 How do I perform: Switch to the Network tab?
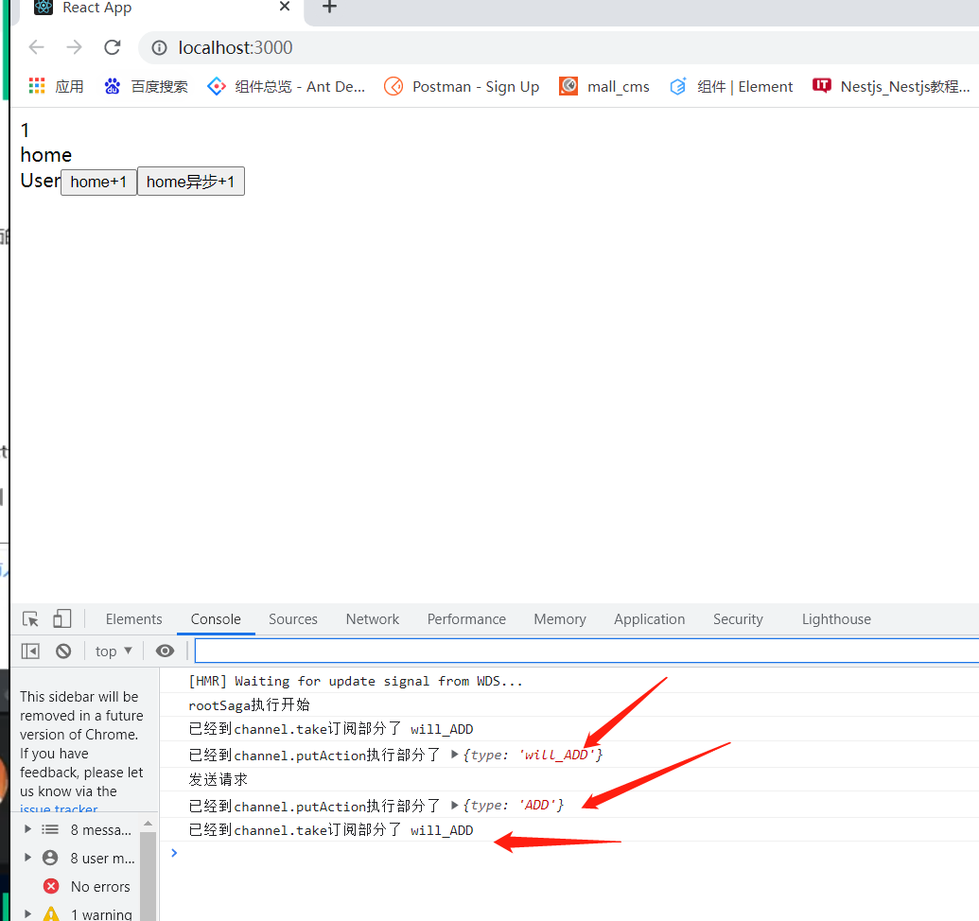pyautogui.click(x=372, y=619)
